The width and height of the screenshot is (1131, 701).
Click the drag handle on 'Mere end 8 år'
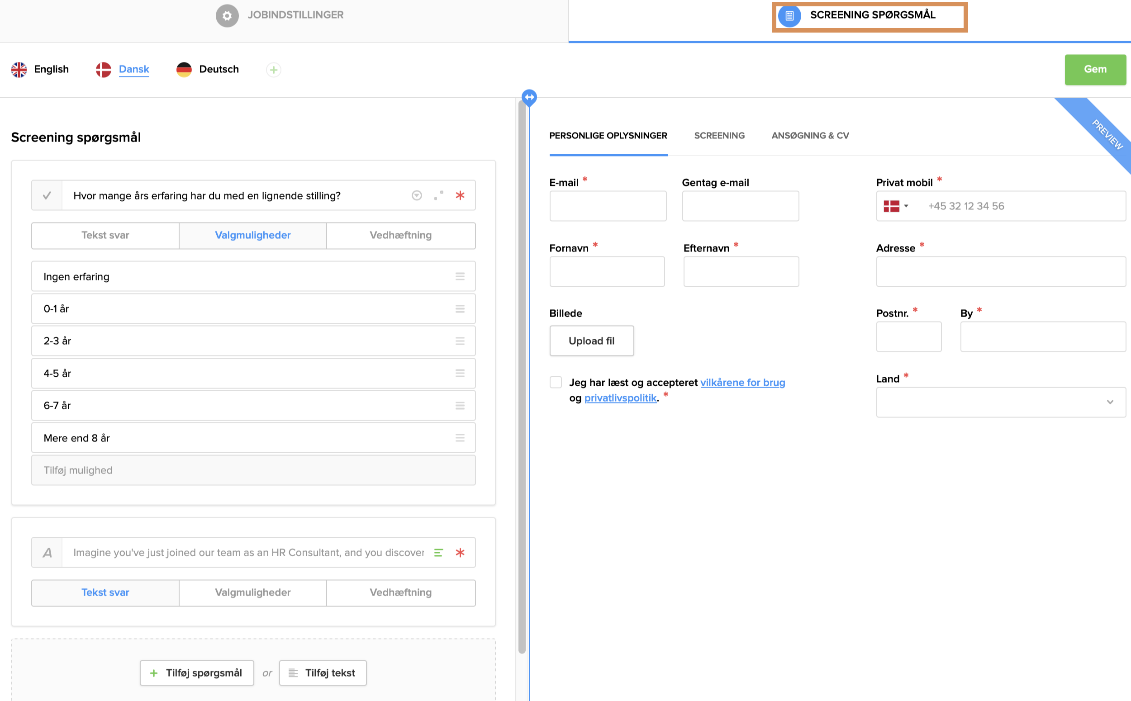[460, 438]
